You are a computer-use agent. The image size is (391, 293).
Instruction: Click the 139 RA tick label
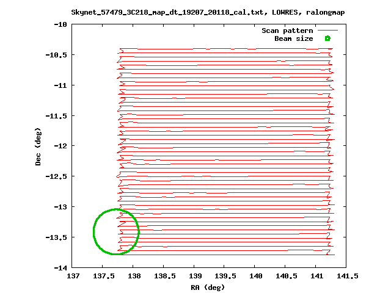pyautogui.click(x=195, y=276)
